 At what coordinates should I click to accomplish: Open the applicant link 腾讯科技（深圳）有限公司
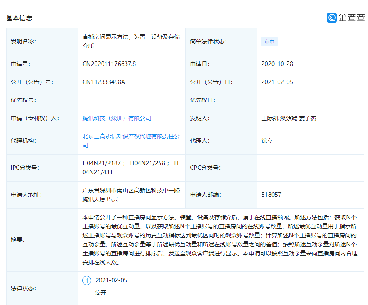tap(116, 118)
